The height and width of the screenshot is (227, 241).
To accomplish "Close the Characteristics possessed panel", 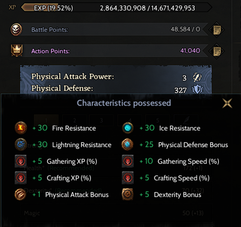I will (x=227, y=103).
